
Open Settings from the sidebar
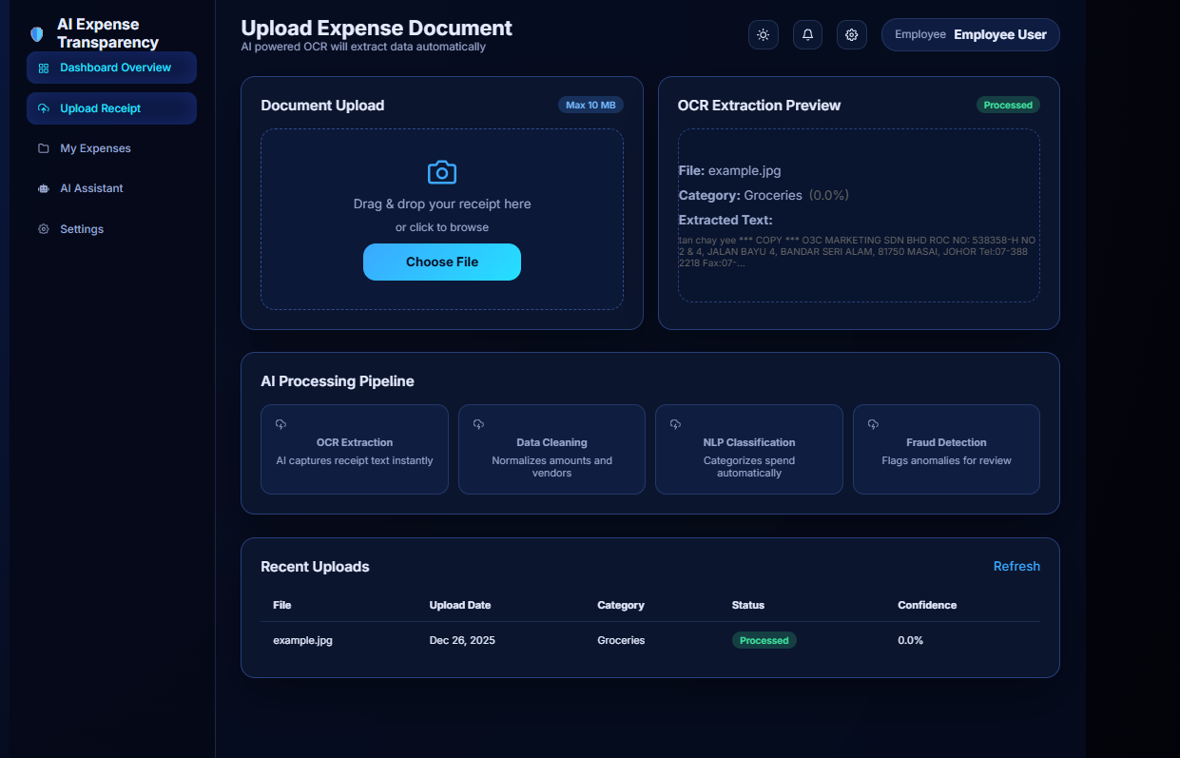coord(111,229)
